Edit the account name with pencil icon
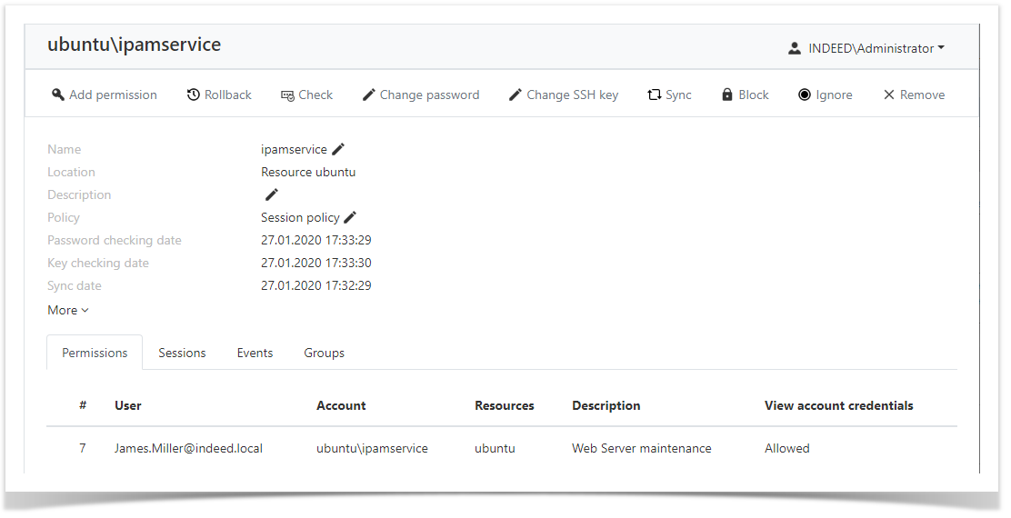 (338, 149)
